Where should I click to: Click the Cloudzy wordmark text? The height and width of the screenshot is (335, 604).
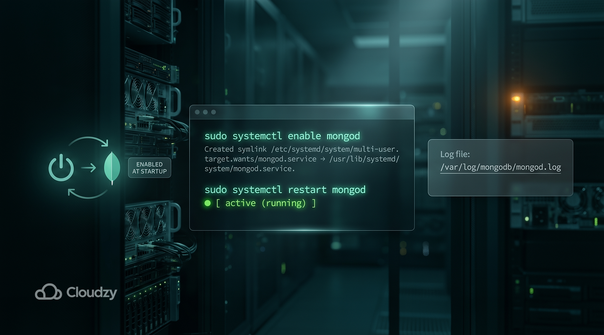91,292
